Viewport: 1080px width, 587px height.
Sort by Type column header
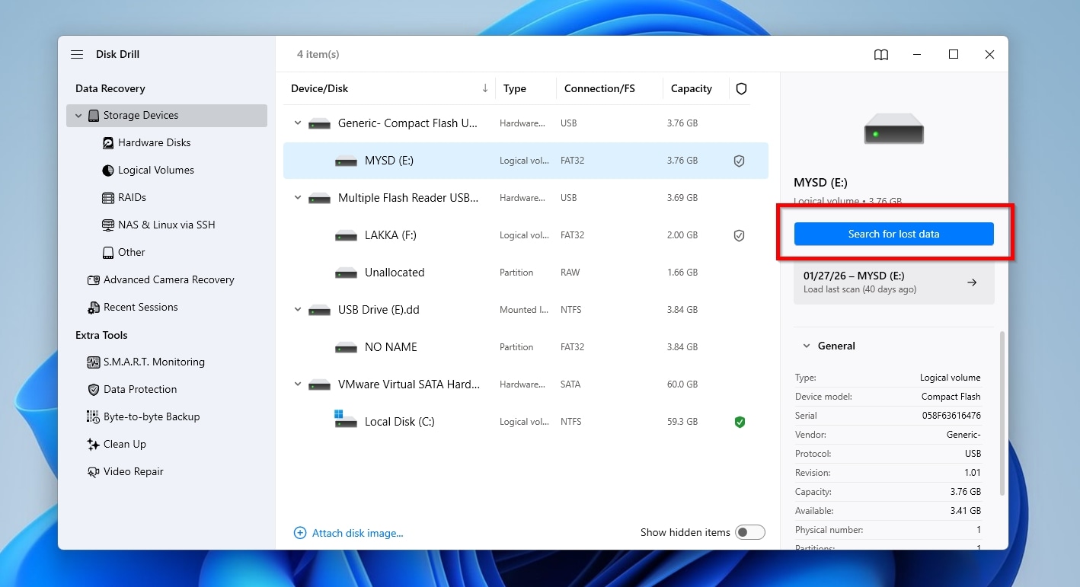(x=514, y=89)
